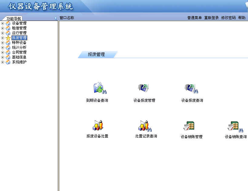Click the house icon beside 统计分析

pyautogui.click(x=8, y=48)
